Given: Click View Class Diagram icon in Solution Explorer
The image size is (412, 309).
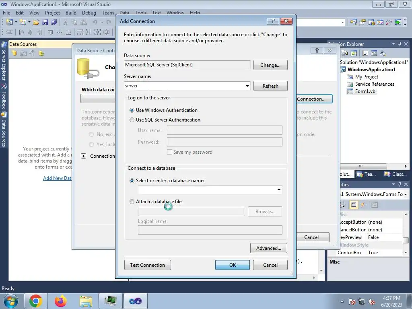Looking at the screenshot, I should pos(383,54).
